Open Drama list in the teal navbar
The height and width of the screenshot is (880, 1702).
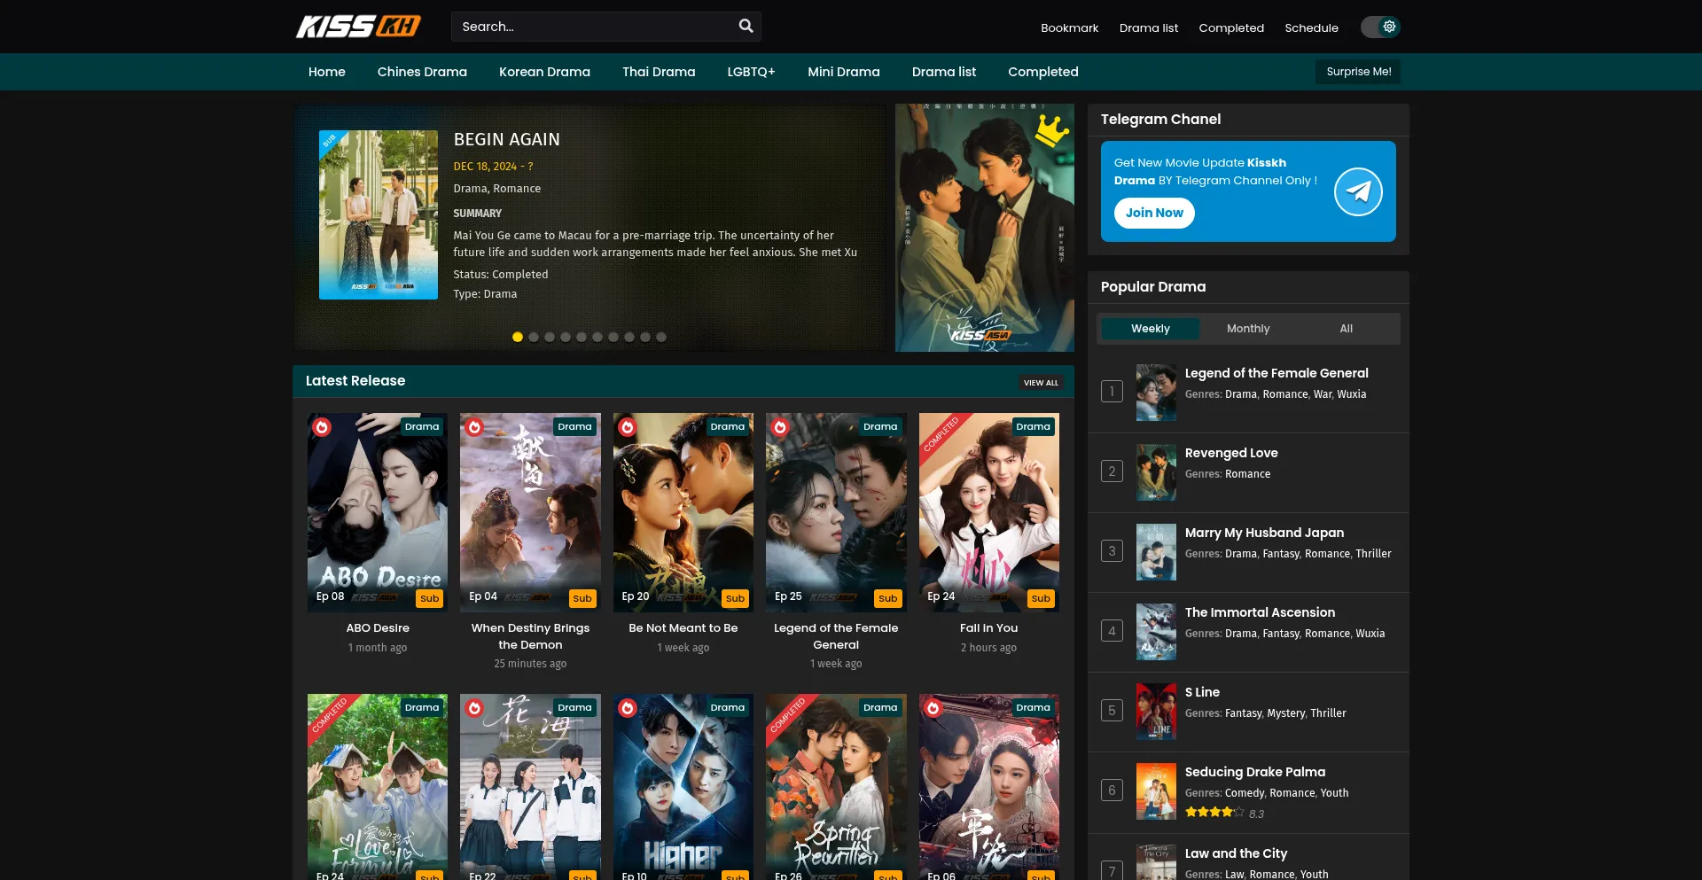[x=944, y=72]
